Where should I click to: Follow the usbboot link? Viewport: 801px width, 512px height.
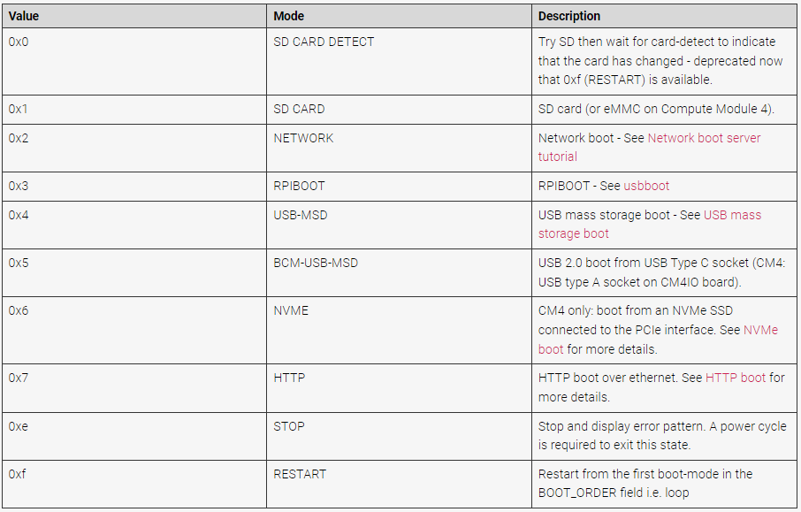646,186
